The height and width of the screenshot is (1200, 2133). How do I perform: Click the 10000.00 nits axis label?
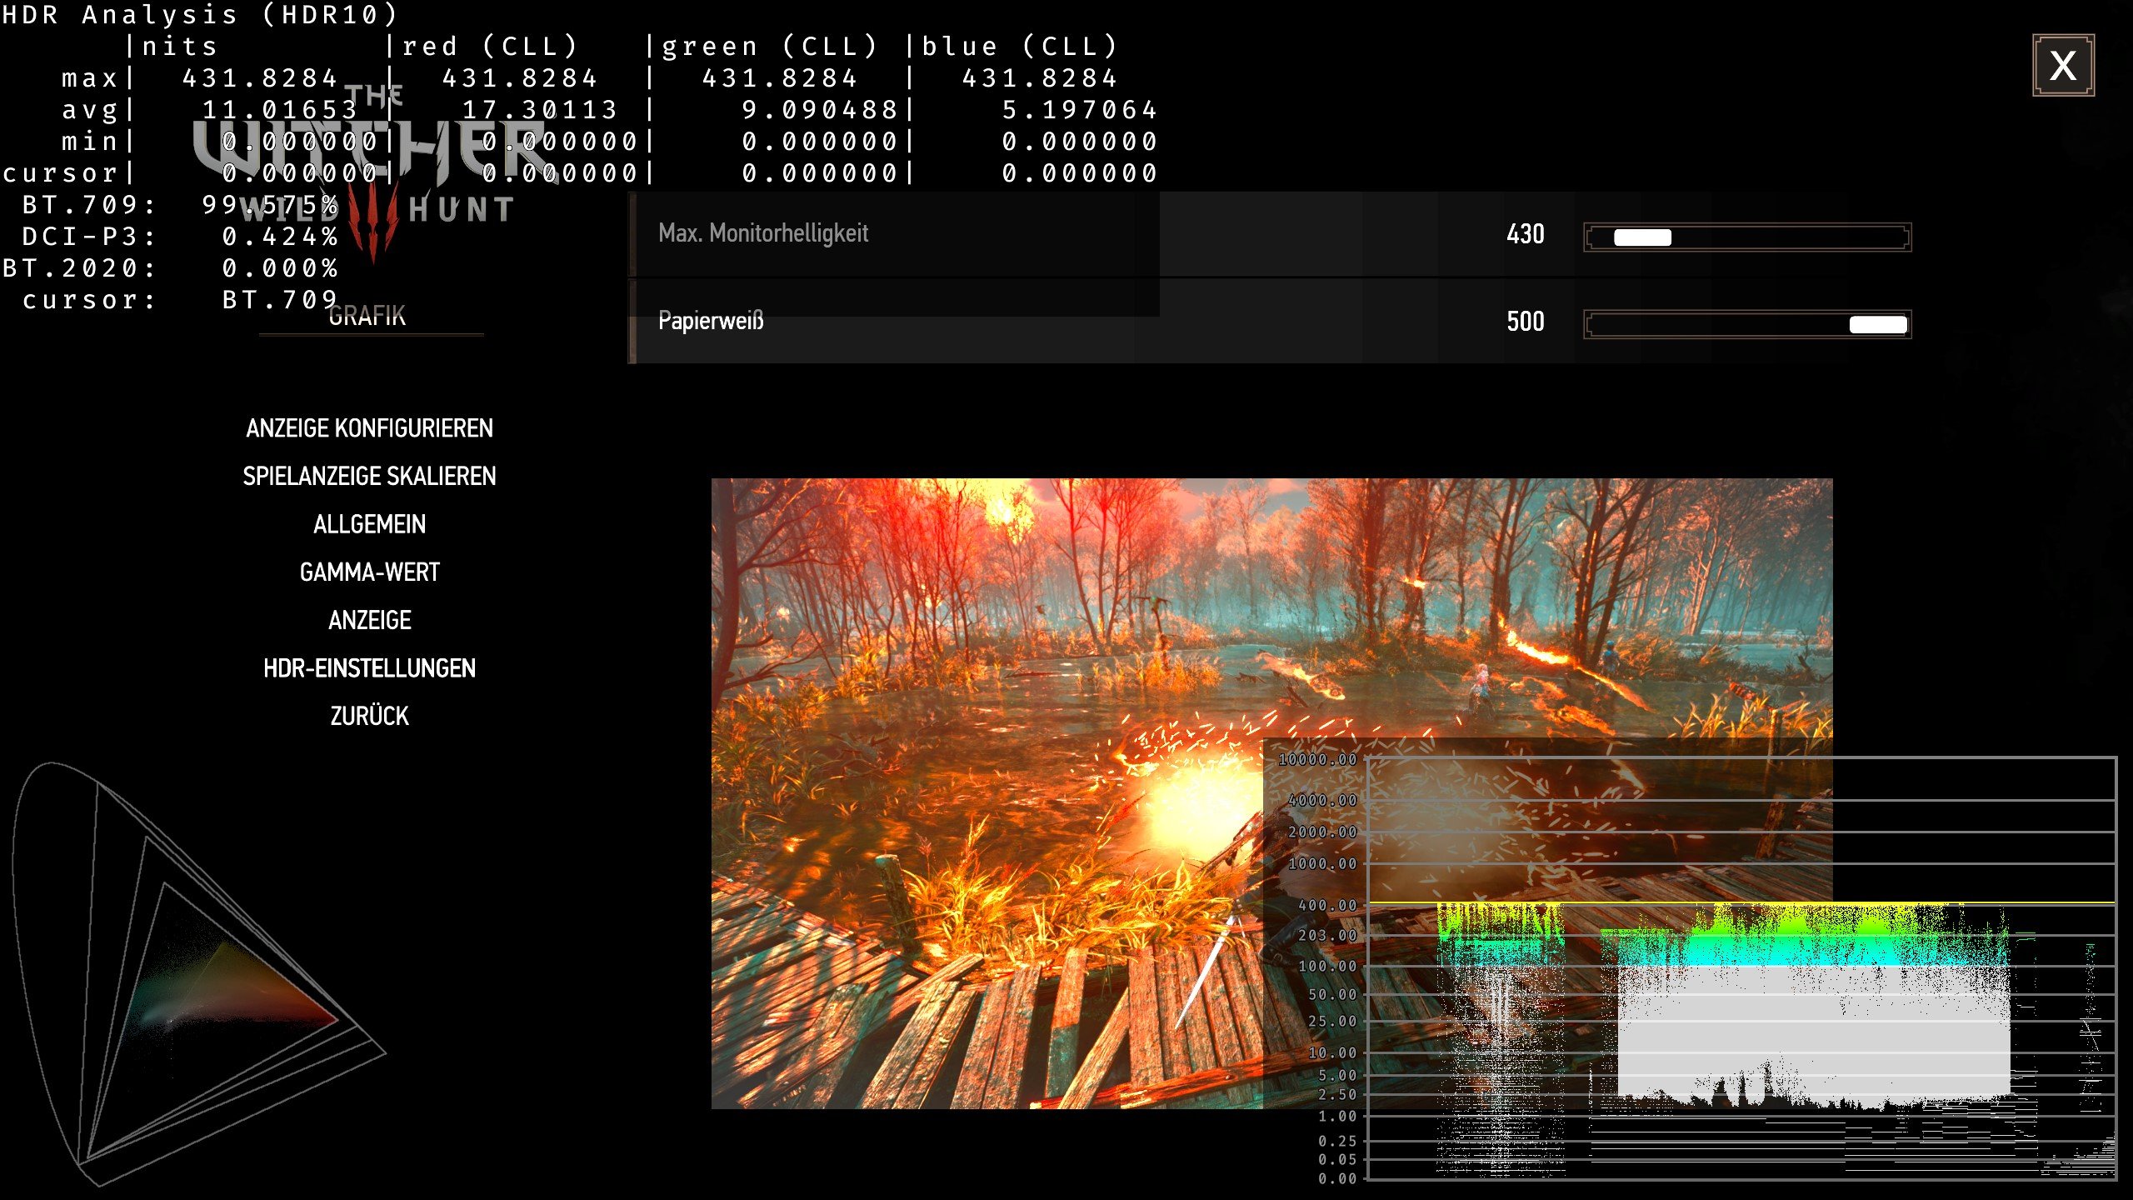pos(1317,760)
